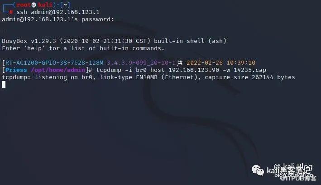The width and height of the screenshot is (321, 185).
Task: Click the word root in the prompt
Action: tap(24, 5)
